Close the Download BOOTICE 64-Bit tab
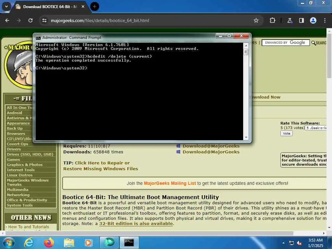The width and height of the screenshot is (332, 249). pos(83,6)
